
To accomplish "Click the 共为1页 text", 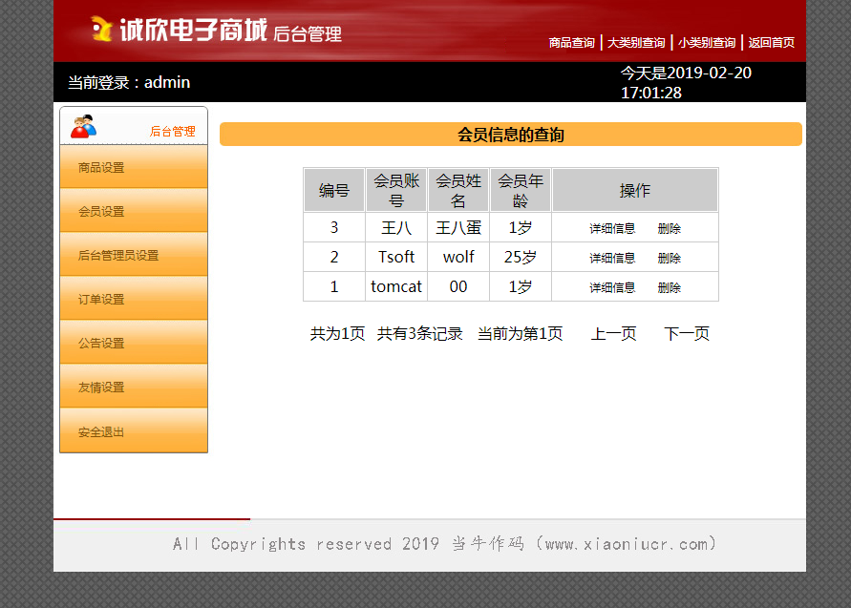I will [337, 333].
